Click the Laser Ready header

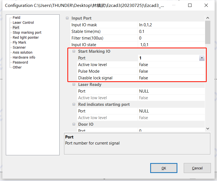tap(90, 85)
